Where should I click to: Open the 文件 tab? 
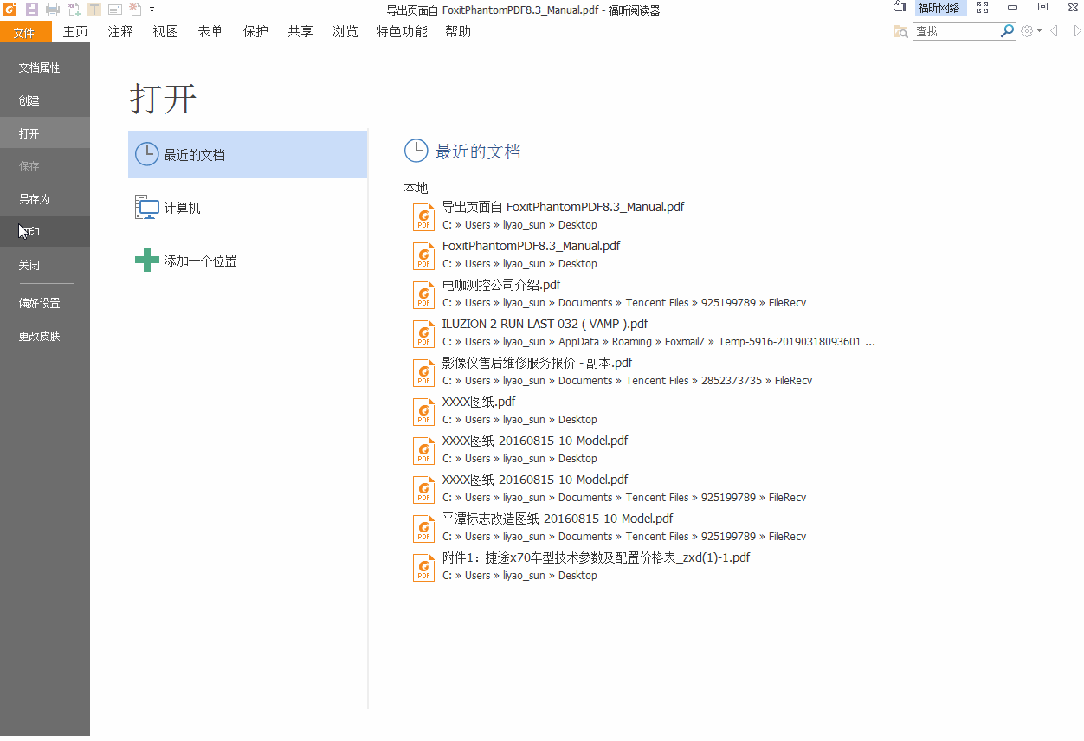click(x=26, y=32)
